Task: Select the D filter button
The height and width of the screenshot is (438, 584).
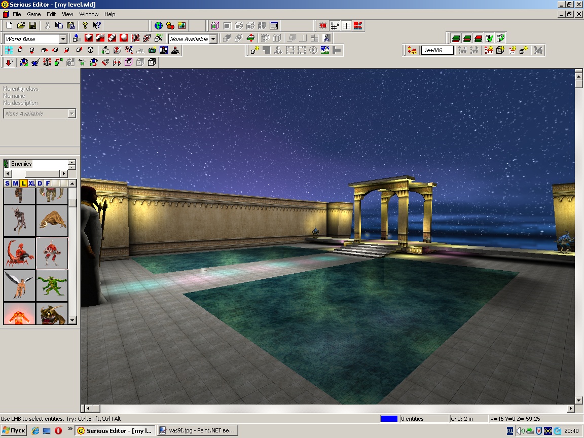Action: coord(40,183)
